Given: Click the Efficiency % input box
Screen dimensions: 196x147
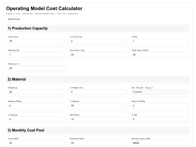Looking at the screenshot, I should (x=36, y=68).
